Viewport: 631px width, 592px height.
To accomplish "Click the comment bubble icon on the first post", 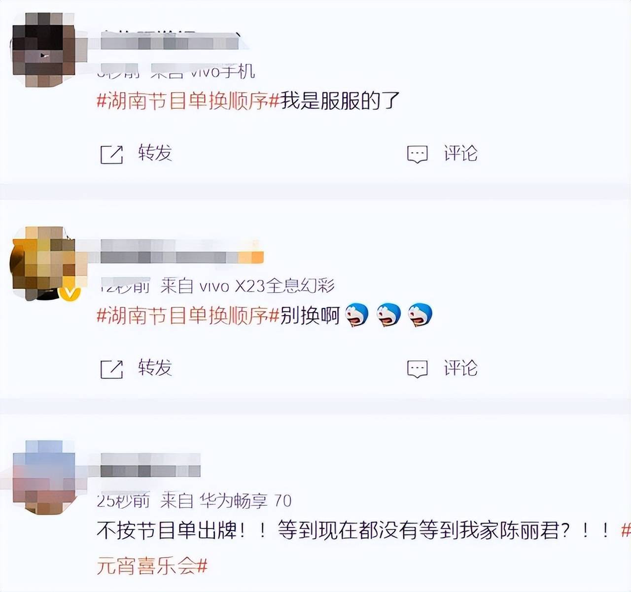I will click(417, 154).
